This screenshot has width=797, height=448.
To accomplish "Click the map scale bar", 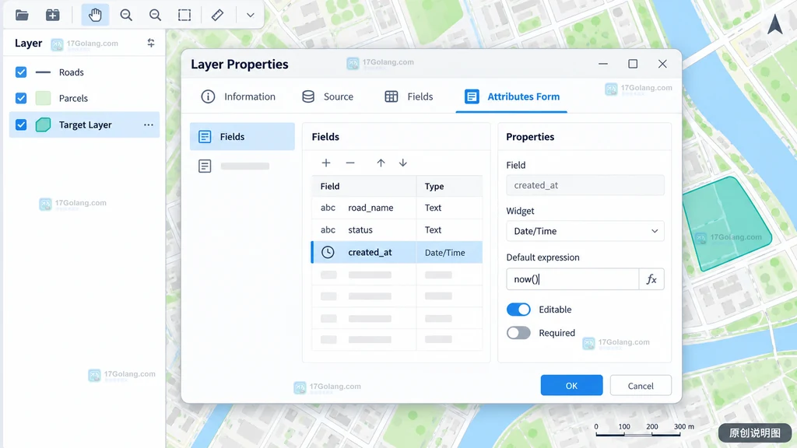I will click(x=644, y=430).
